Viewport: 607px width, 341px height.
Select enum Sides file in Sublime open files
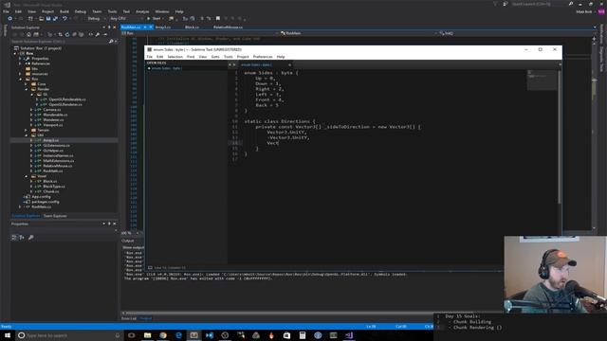(167, 68)
